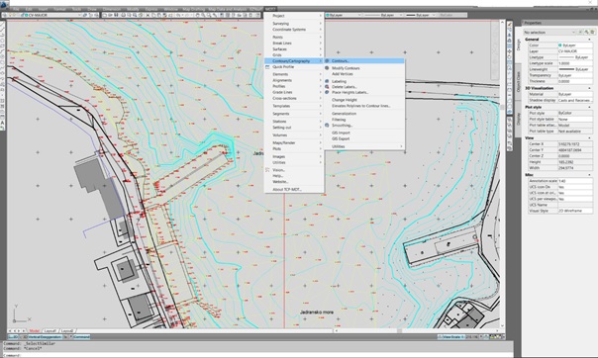Screen dimensions: 598x358
Task: Click the Color ByLayer swatch field
Action: pos(575,45)
